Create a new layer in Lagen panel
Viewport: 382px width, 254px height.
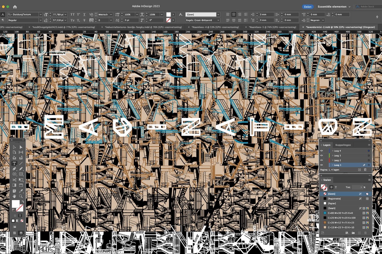[359, 170]
